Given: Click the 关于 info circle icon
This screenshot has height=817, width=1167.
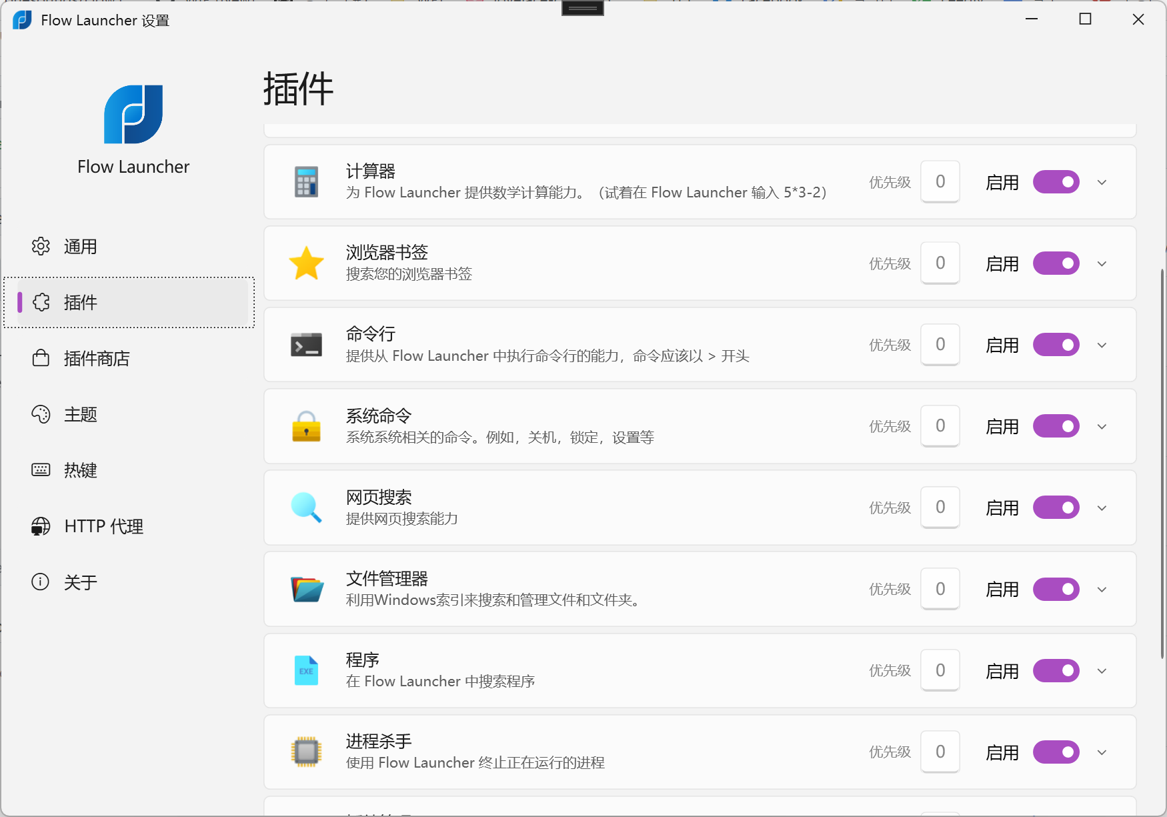Looking at the screenshot, I should (x=41, y=582).
